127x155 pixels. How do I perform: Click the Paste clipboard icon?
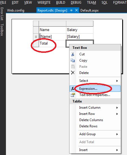click(x=73, y=67)
